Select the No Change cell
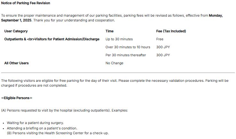The width and height of the screenshot is (236, 139). click(114, 63)
